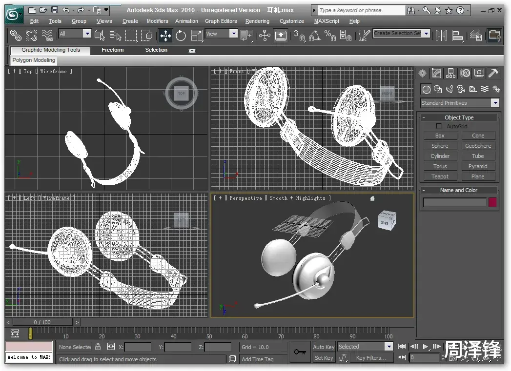Viewport: 511px width, 371px height.
Task: Open the Rendering menu
Action: 258,21
